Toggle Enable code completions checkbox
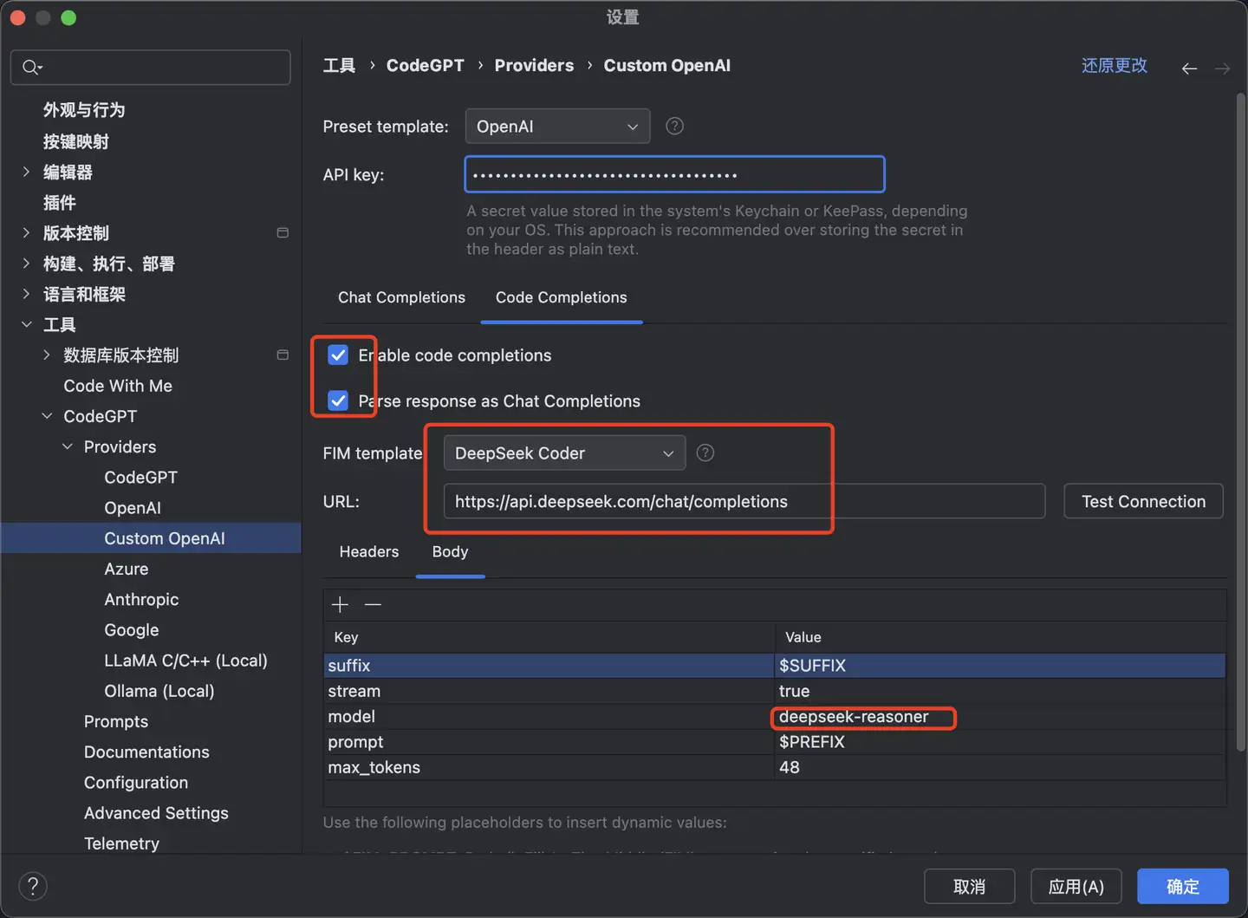This screenshot has height=918, width=1248. 338,355
